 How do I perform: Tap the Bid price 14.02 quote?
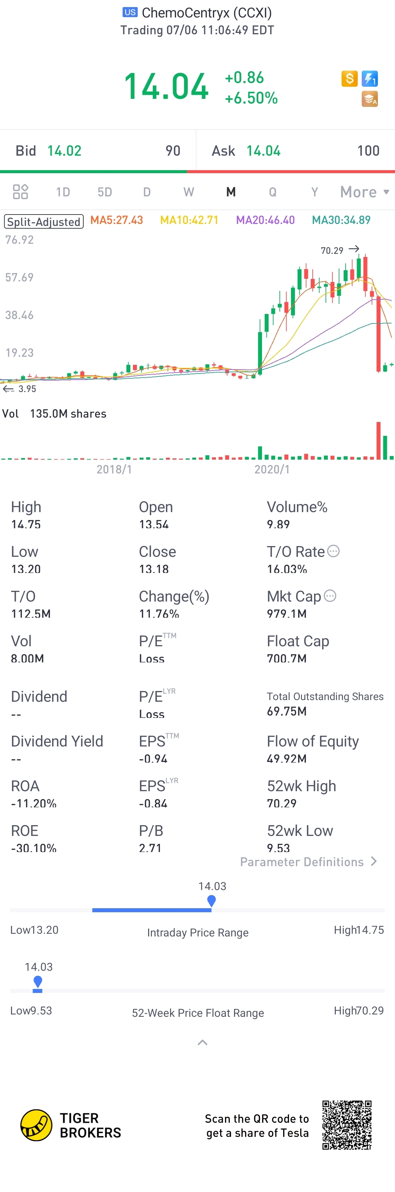coord(64,151)
